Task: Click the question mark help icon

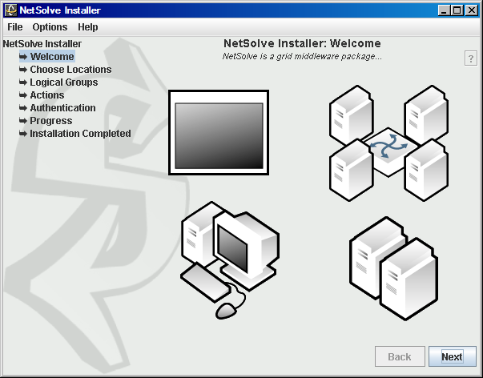Action: (470, 58)
